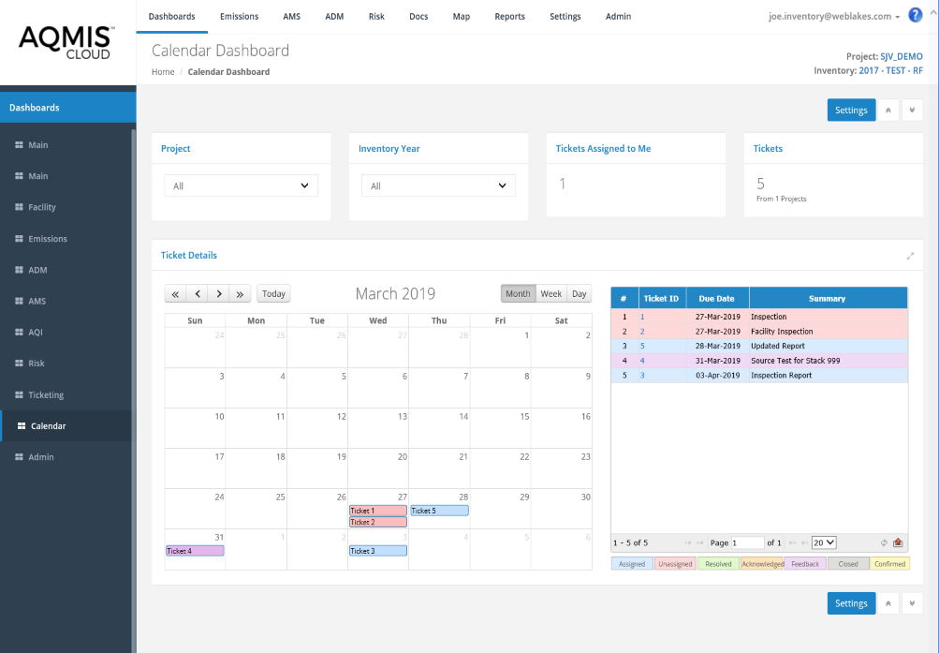The width and height of the screenshot is (939, 653).
Task: Open the Settings top menu item
Action: 565,16
